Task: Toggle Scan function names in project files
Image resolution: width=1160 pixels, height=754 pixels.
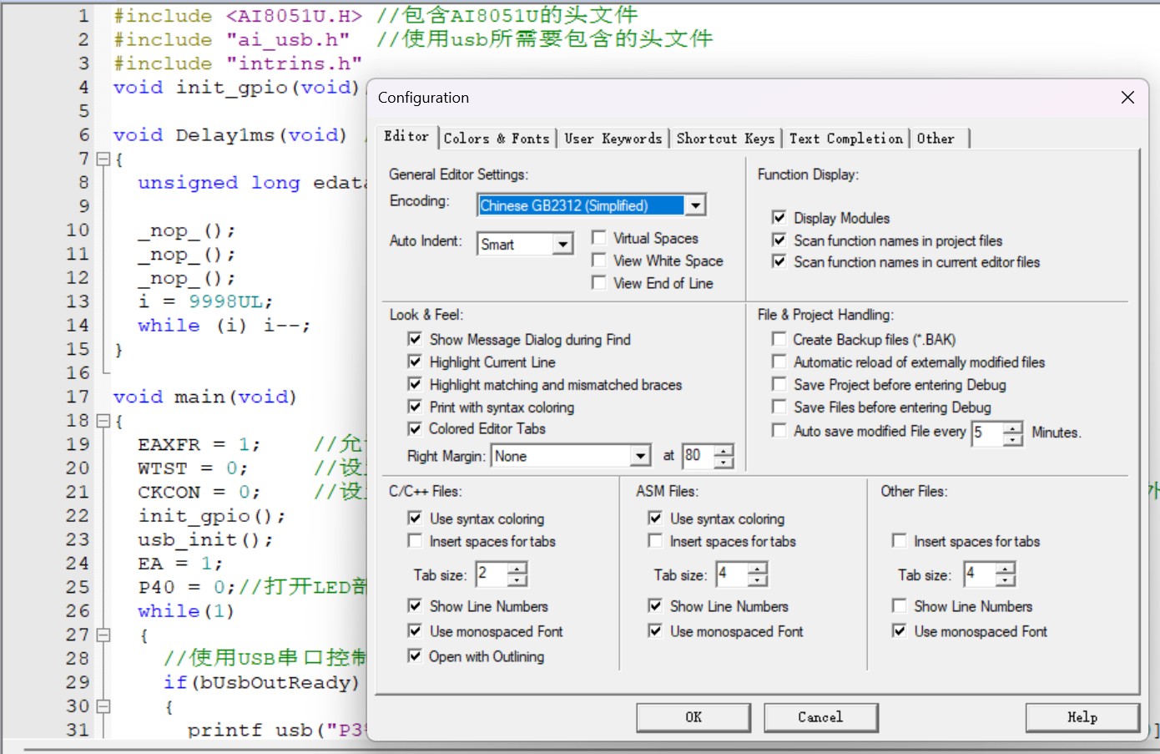Action: coord(779,240)
